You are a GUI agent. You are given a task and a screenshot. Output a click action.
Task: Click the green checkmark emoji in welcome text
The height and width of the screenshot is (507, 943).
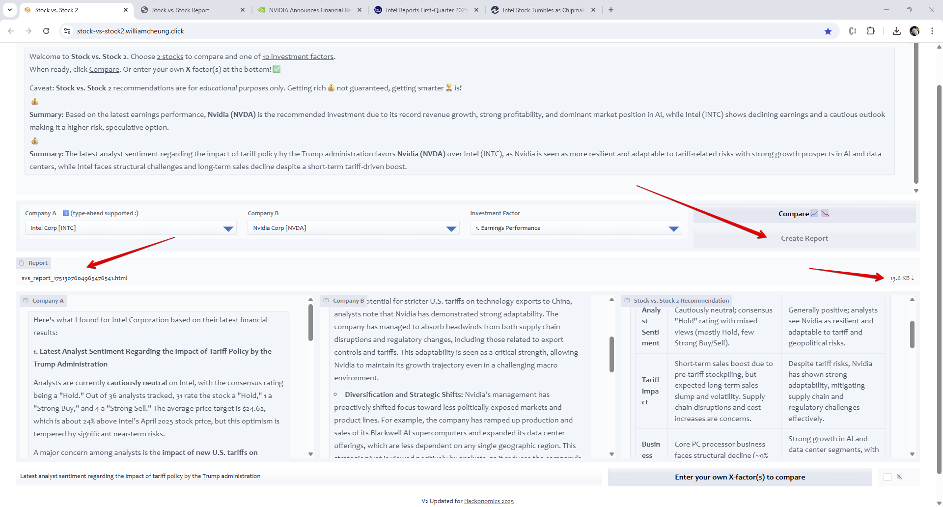[277, 69]
